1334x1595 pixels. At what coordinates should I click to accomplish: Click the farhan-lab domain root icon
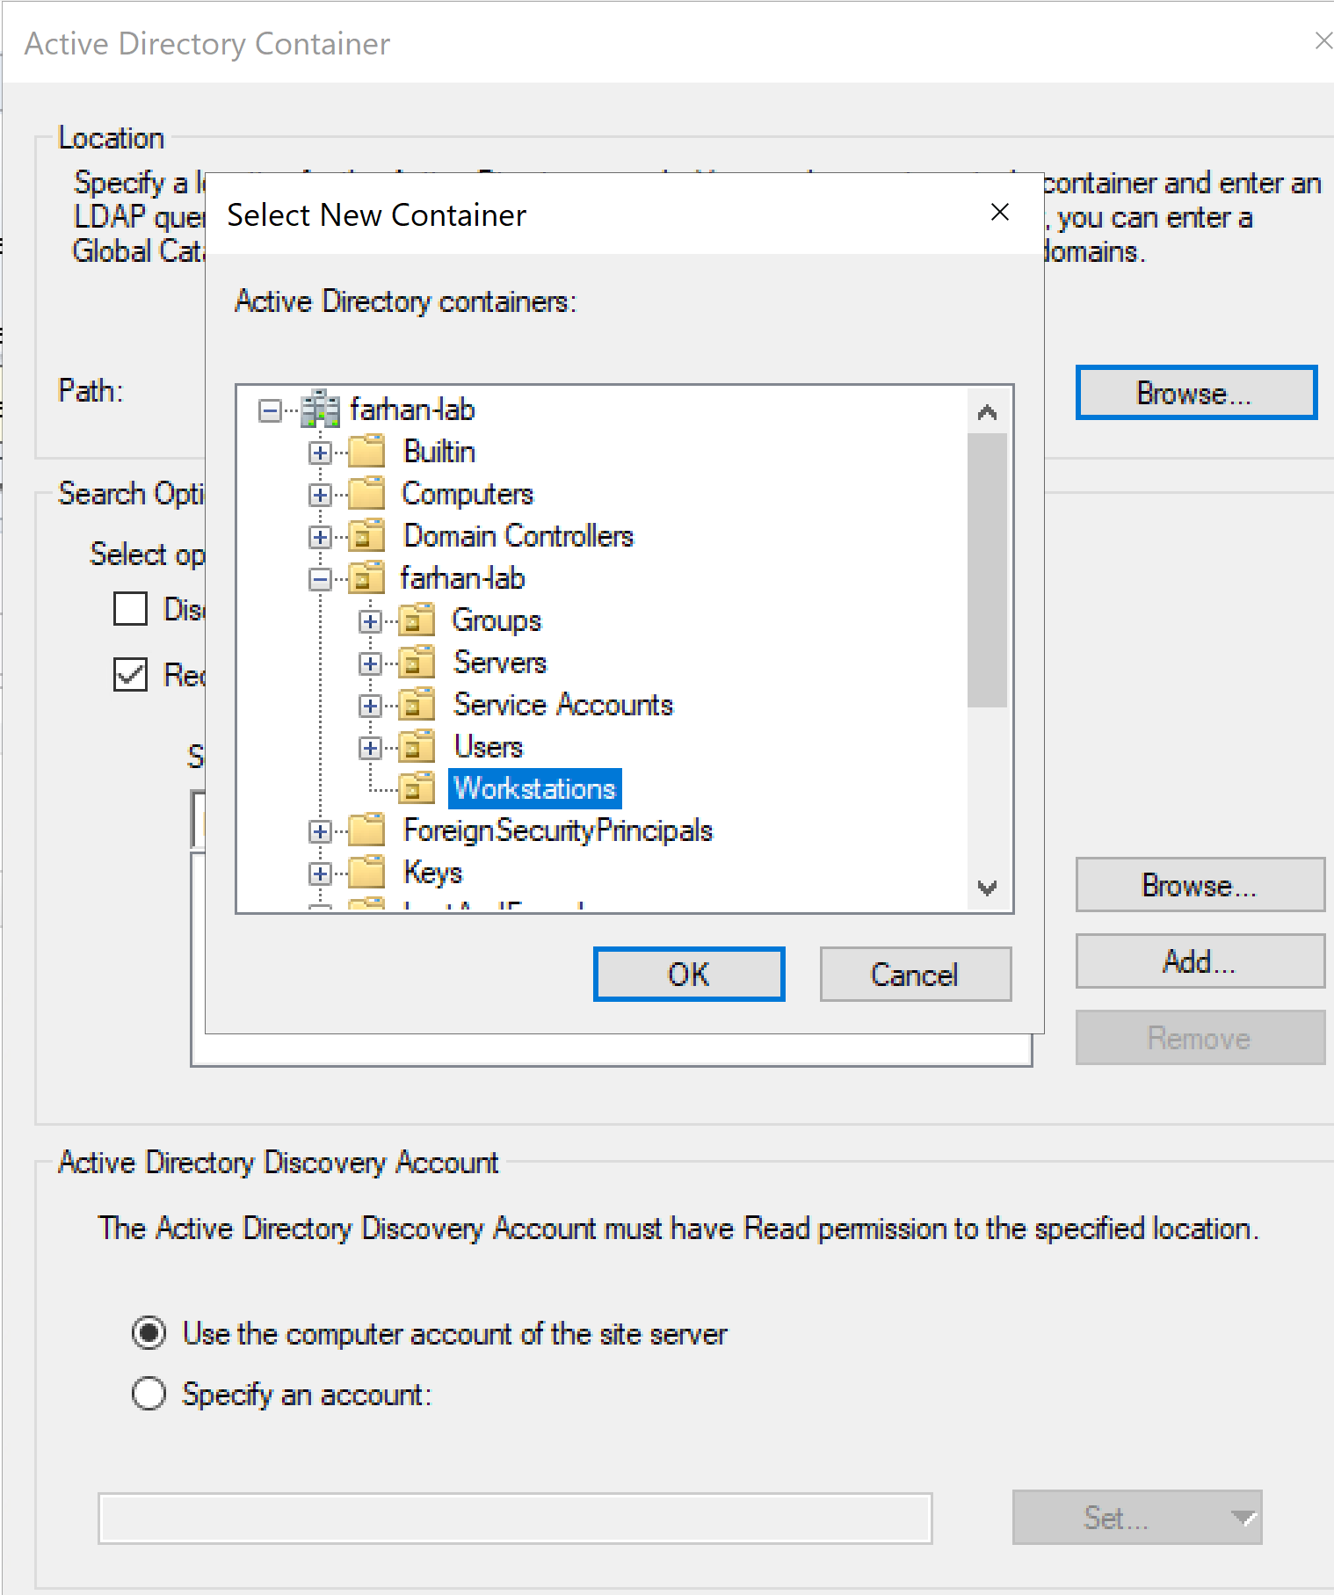click(x=320, y=410)
